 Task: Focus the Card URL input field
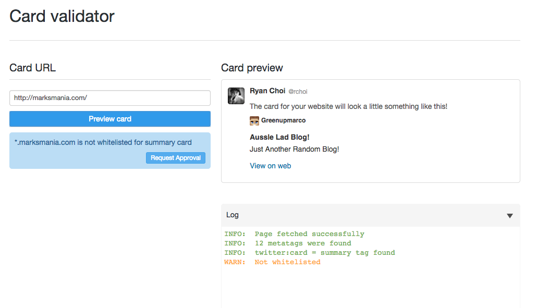coord(110,98)
